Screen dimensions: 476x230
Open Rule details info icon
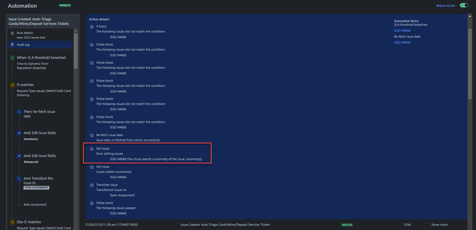(x=12, y=33)
